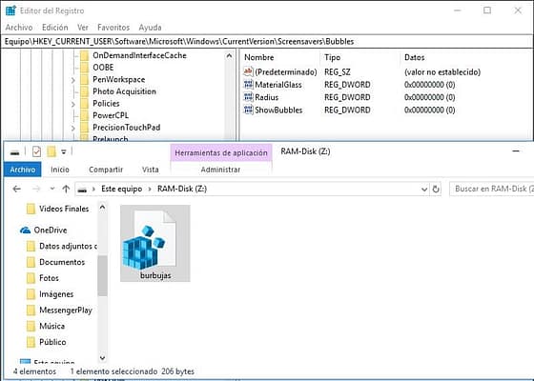Open the Administrar ribbon tab

[220, 170]
